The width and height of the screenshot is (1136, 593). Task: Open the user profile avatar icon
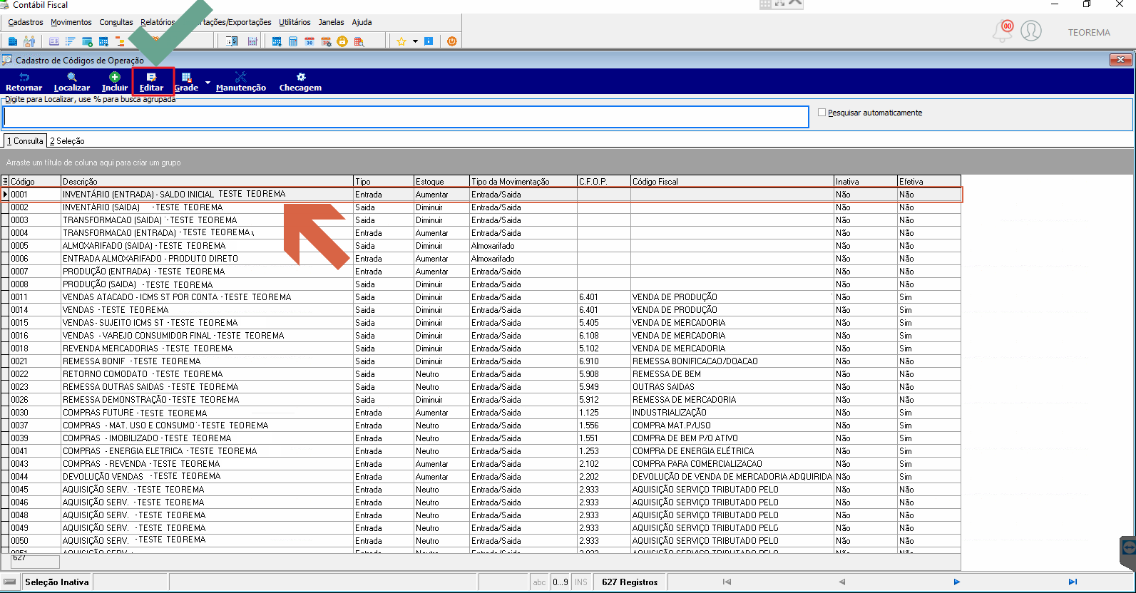point(1031,31)
